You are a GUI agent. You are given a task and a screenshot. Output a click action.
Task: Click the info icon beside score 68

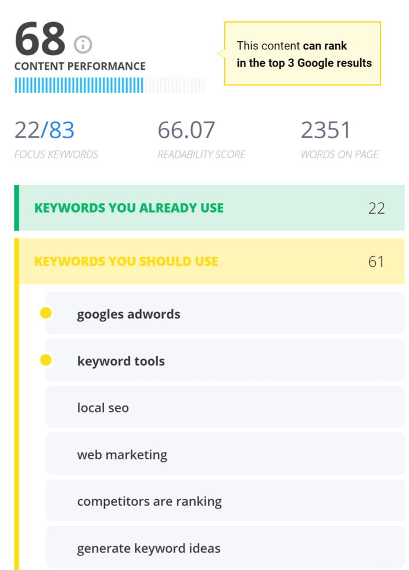[x=83, y=44]
